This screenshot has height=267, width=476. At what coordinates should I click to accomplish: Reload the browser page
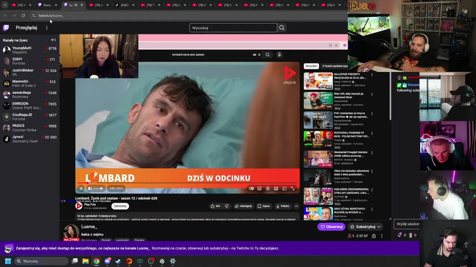pos(23,16)
